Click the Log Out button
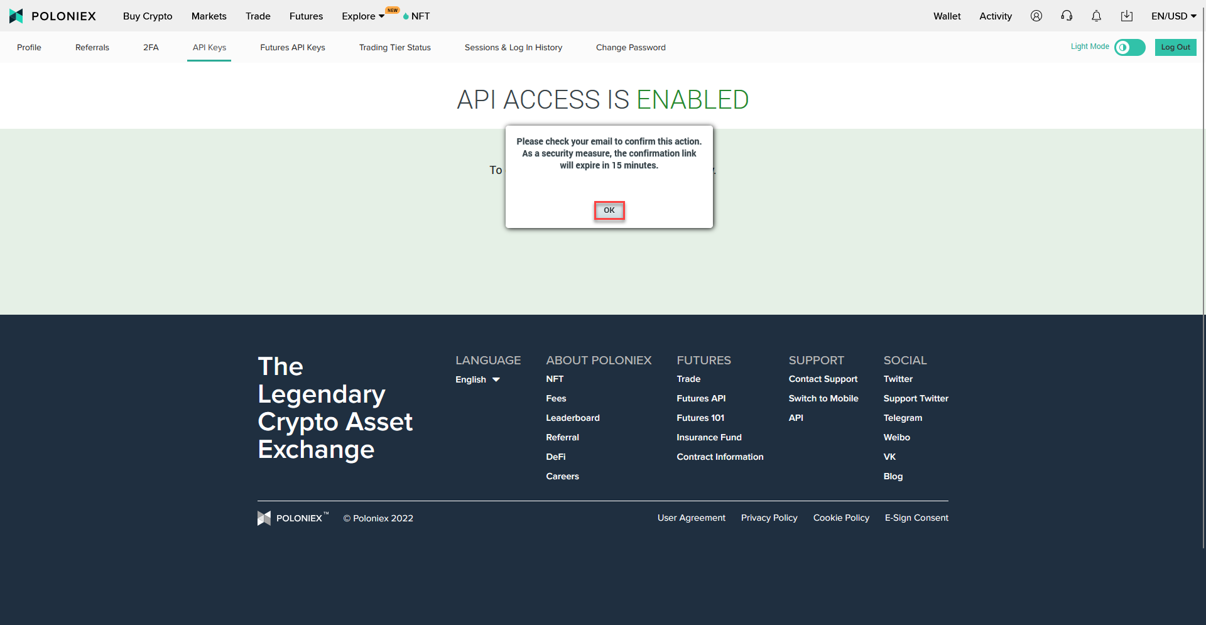 (x=1175, y=47)
